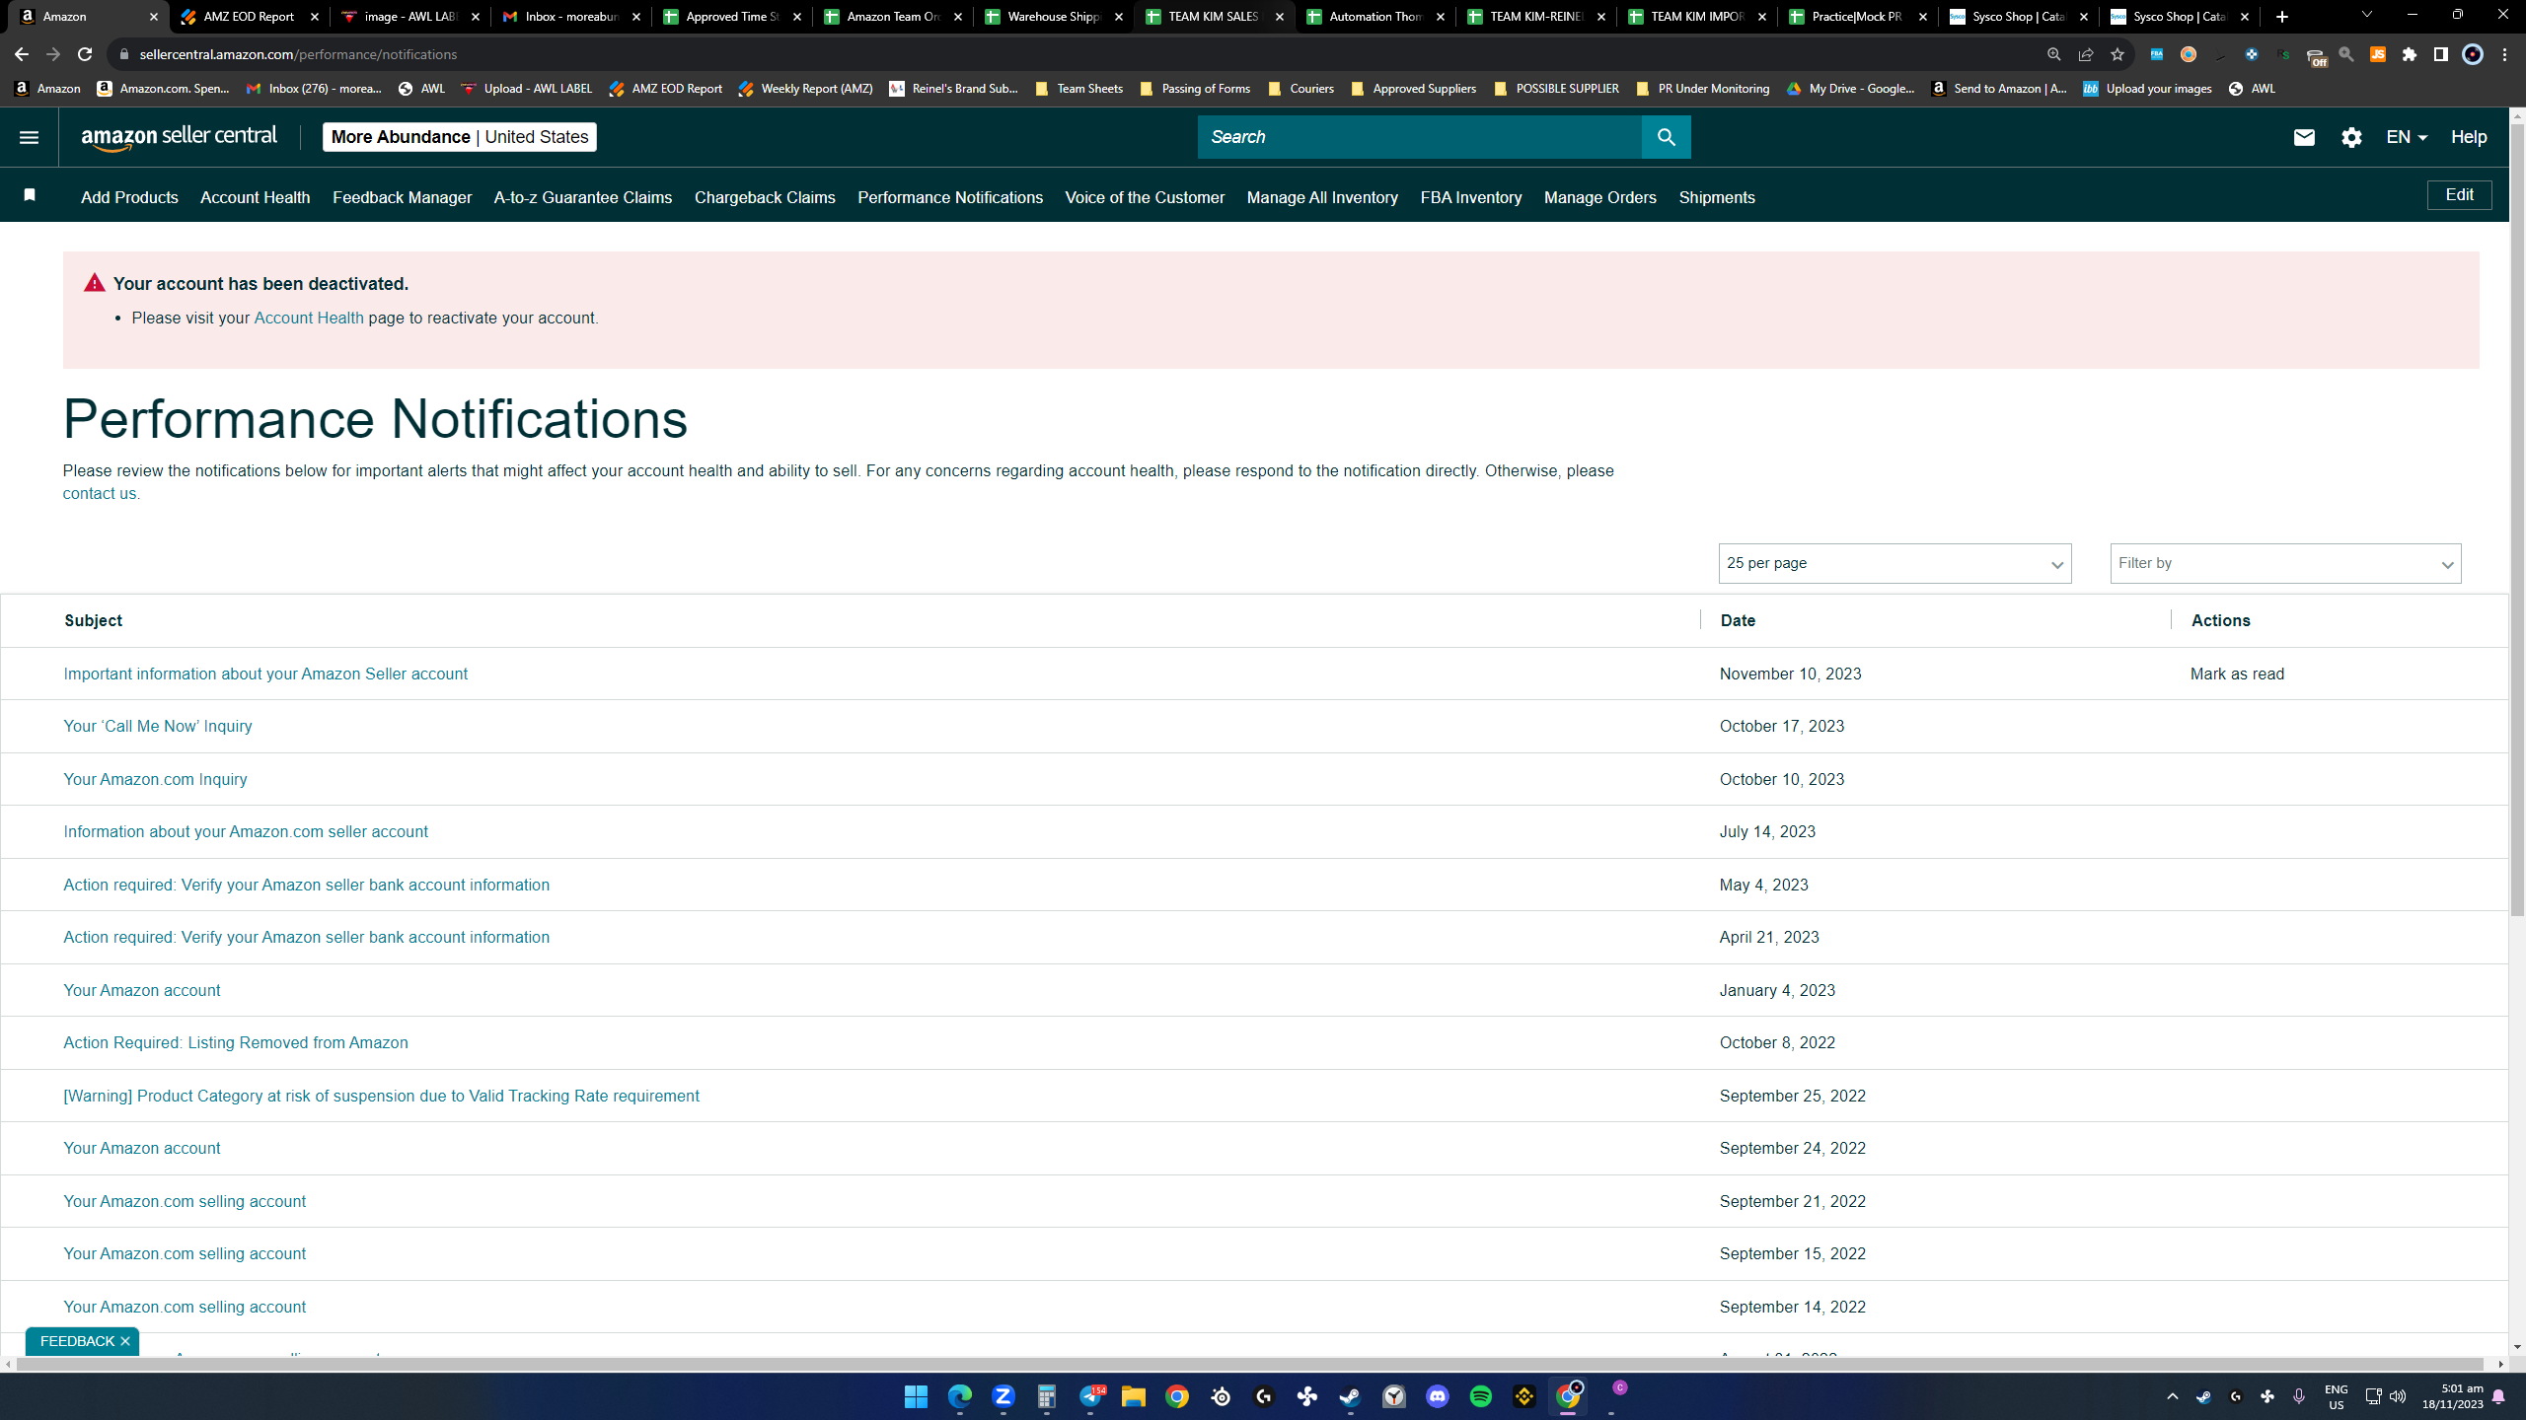Open July 14 seller account information notice
Viewport: 2526px width, 1420px height.
click(x=246, y=831)
